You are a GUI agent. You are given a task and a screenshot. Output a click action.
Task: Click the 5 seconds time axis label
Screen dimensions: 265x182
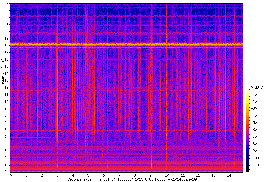click(88, 175)
